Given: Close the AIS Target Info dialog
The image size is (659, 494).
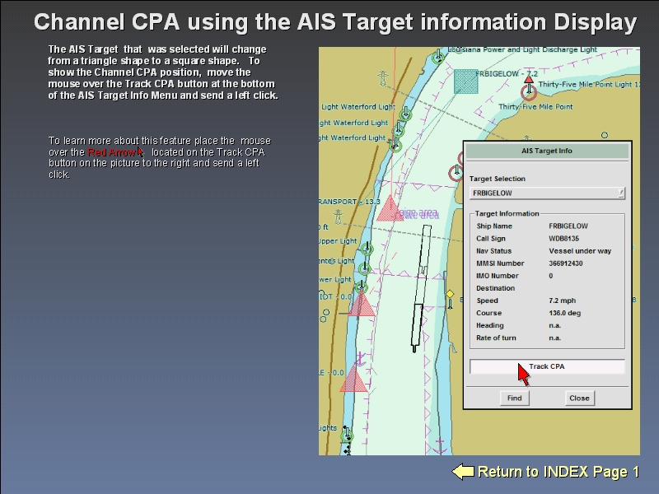Looking at the screenshot, I should pos(579,398).
